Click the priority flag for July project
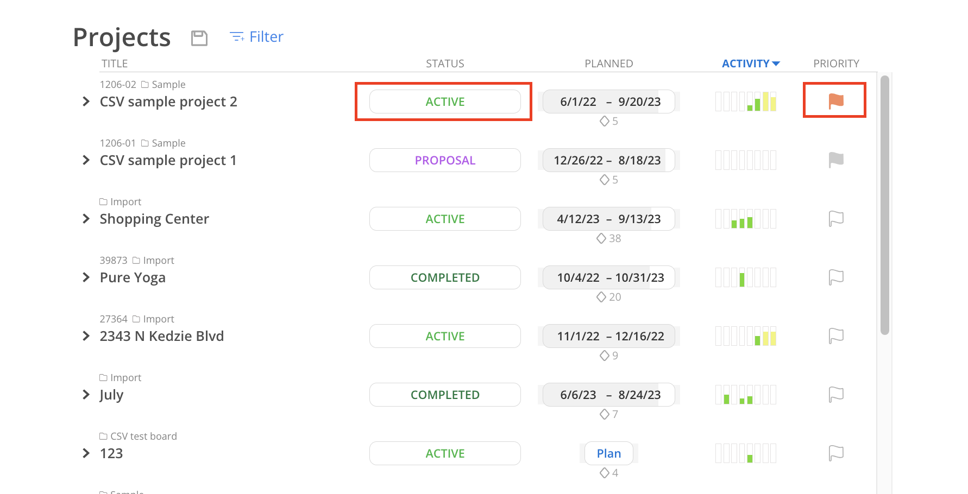The image size is (968, 494). click(x=836, y=394)
